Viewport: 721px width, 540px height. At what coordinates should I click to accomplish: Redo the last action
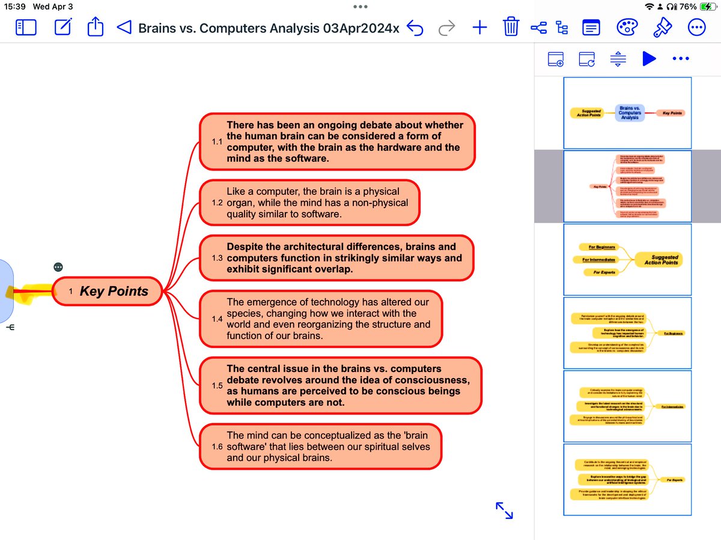[x=446, y=28]
